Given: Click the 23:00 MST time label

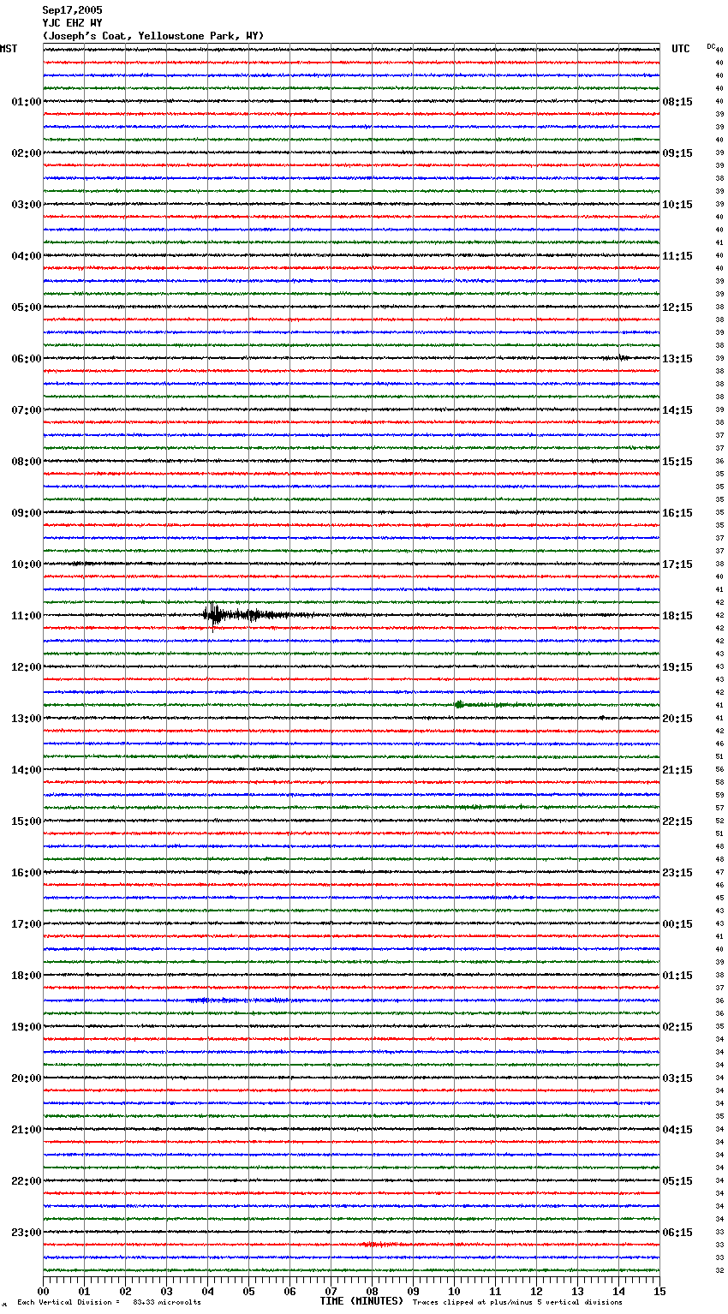Looking at the screenshot, I should 27,1233.
